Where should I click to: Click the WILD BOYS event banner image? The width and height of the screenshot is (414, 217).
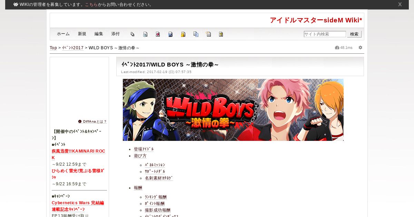[233, 110]
